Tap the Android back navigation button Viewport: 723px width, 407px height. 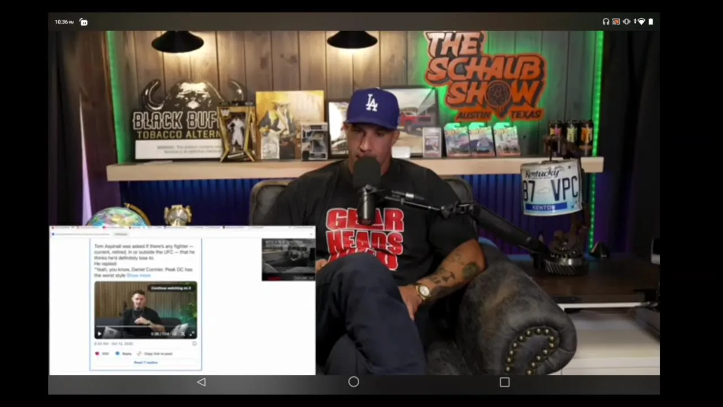[201, 382]
